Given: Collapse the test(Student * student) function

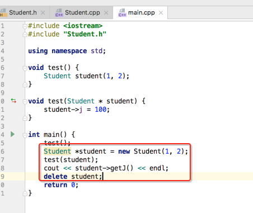Looking at the screenshot, I should [x=25, y=102].
